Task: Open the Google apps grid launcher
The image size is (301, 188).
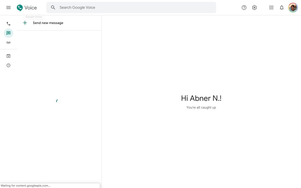Action: pos(271,8)
